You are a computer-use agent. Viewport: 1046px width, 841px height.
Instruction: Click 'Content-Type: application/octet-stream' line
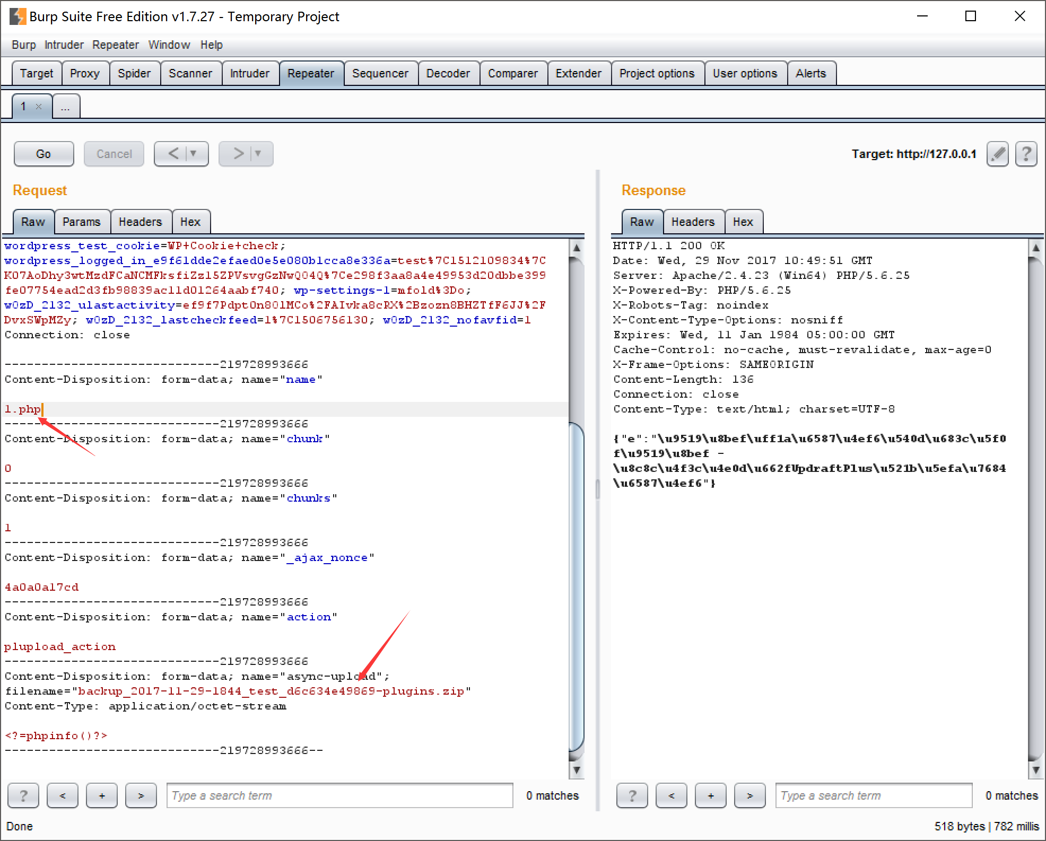[145, 706]
